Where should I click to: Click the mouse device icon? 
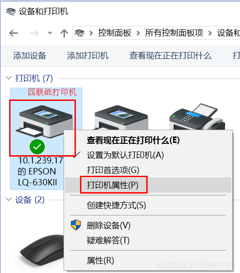pos(42,250)
